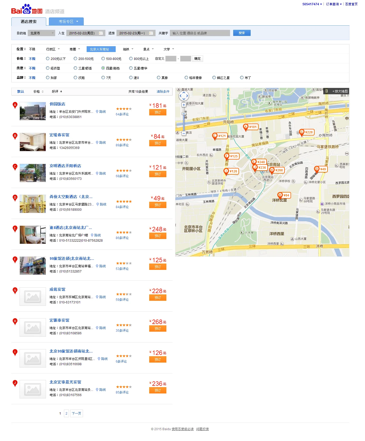The height and width of the screenshot is (441, 365).
Task: Select hotel type 五星/豪华
Action: tap(131, 68)
